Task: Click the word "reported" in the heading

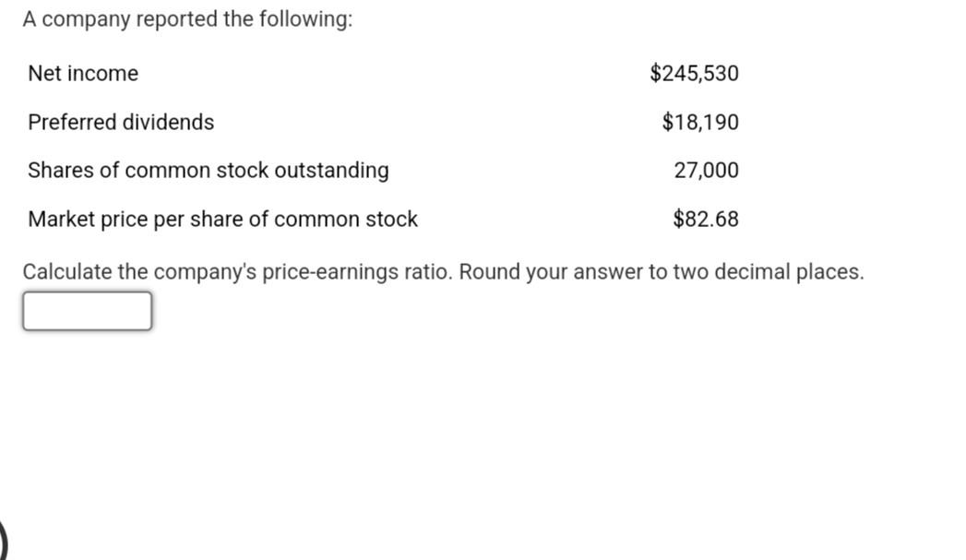Action: 174,20
